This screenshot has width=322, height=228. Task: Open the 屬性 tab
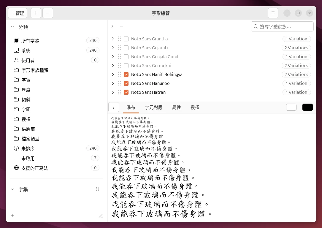pos(176,107)
